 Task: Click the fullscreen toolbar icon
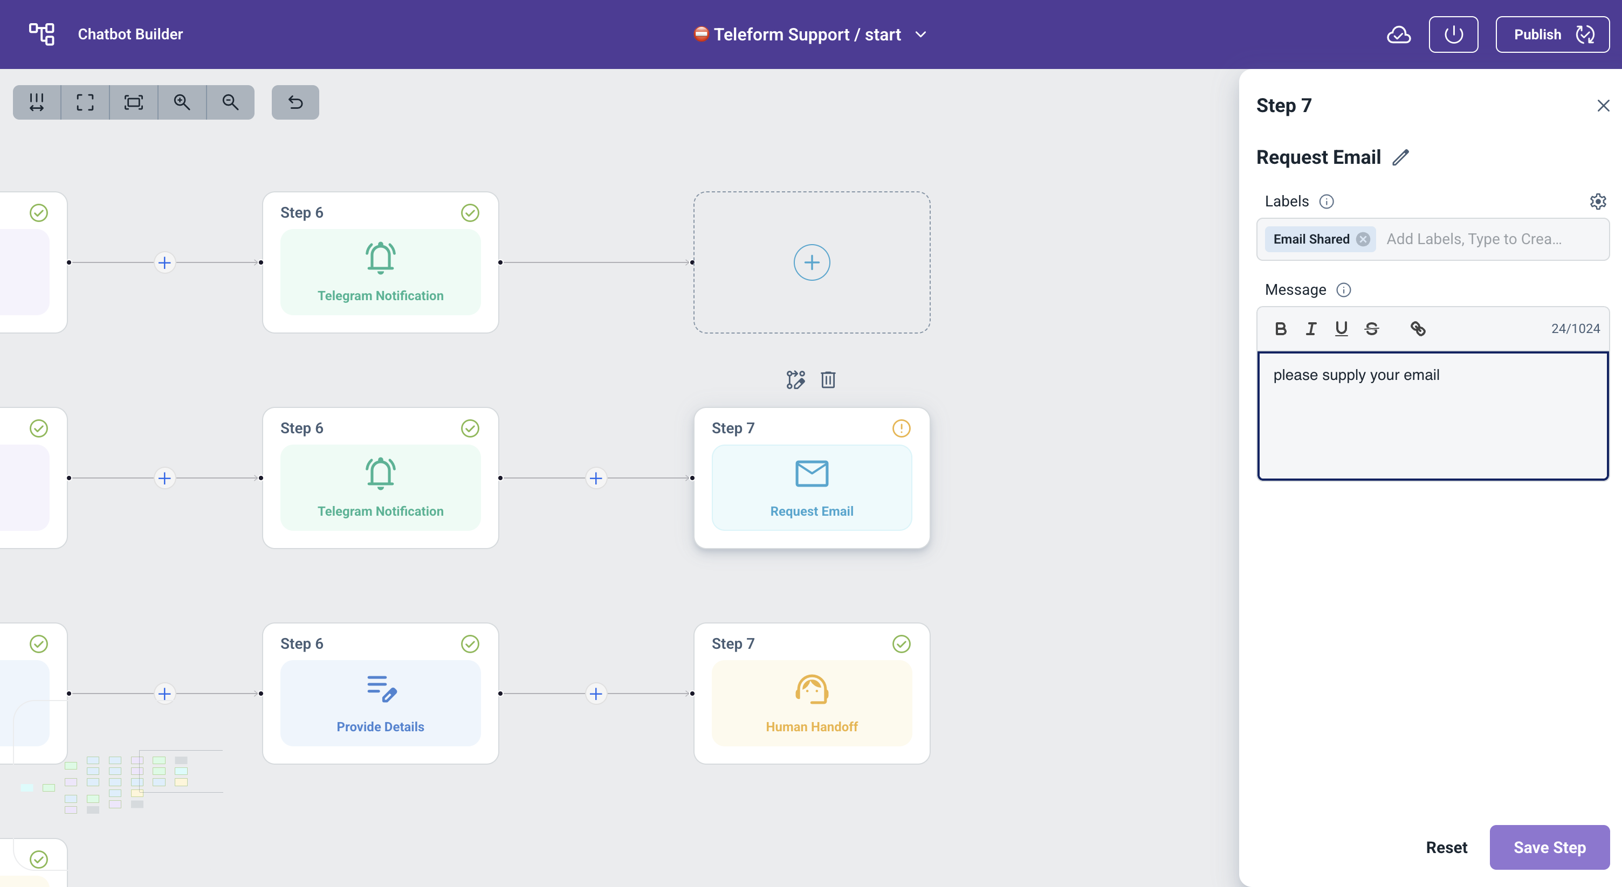[x=85, y=102]
